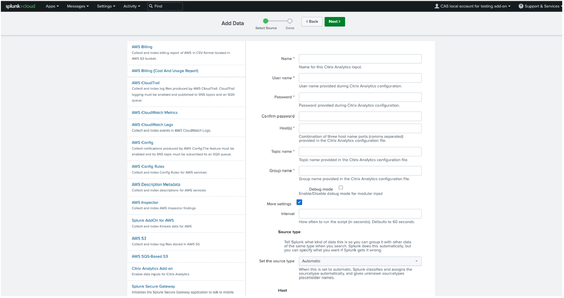
Task: Click the Name input field
Action: tap(360, 59)
